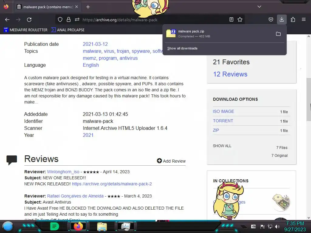Open volume speaker tray icon
311x233 pixels.
pos(277,227)
